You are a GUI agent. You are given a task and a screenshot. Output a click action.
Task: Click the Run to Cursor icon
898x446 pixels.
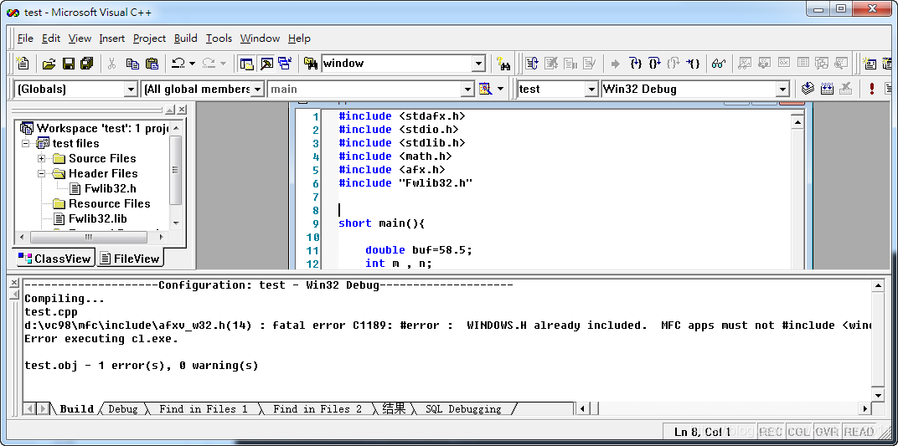(693, 64)
